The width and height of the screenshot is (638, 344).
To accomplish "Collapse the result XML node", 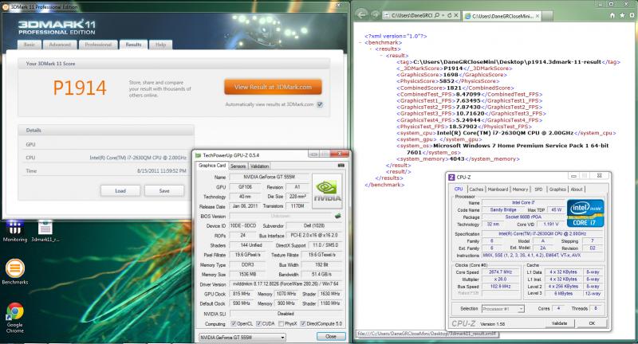I will [382, 56].
